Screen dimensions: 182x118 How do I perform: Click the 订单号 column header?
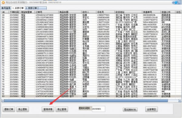46,12
